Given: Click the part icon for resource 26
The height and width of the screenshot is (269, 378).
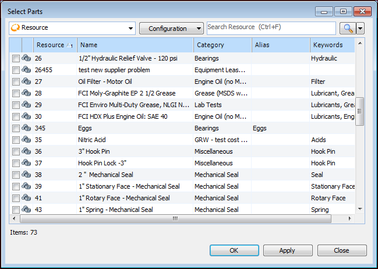Looking at the screenshot, I should 26,58.
